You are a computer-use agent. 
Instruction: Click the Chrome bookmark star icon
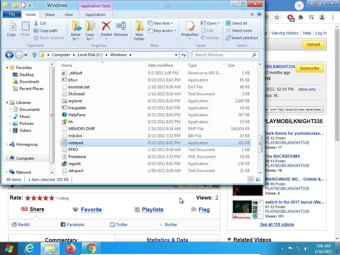pos(277,17)
